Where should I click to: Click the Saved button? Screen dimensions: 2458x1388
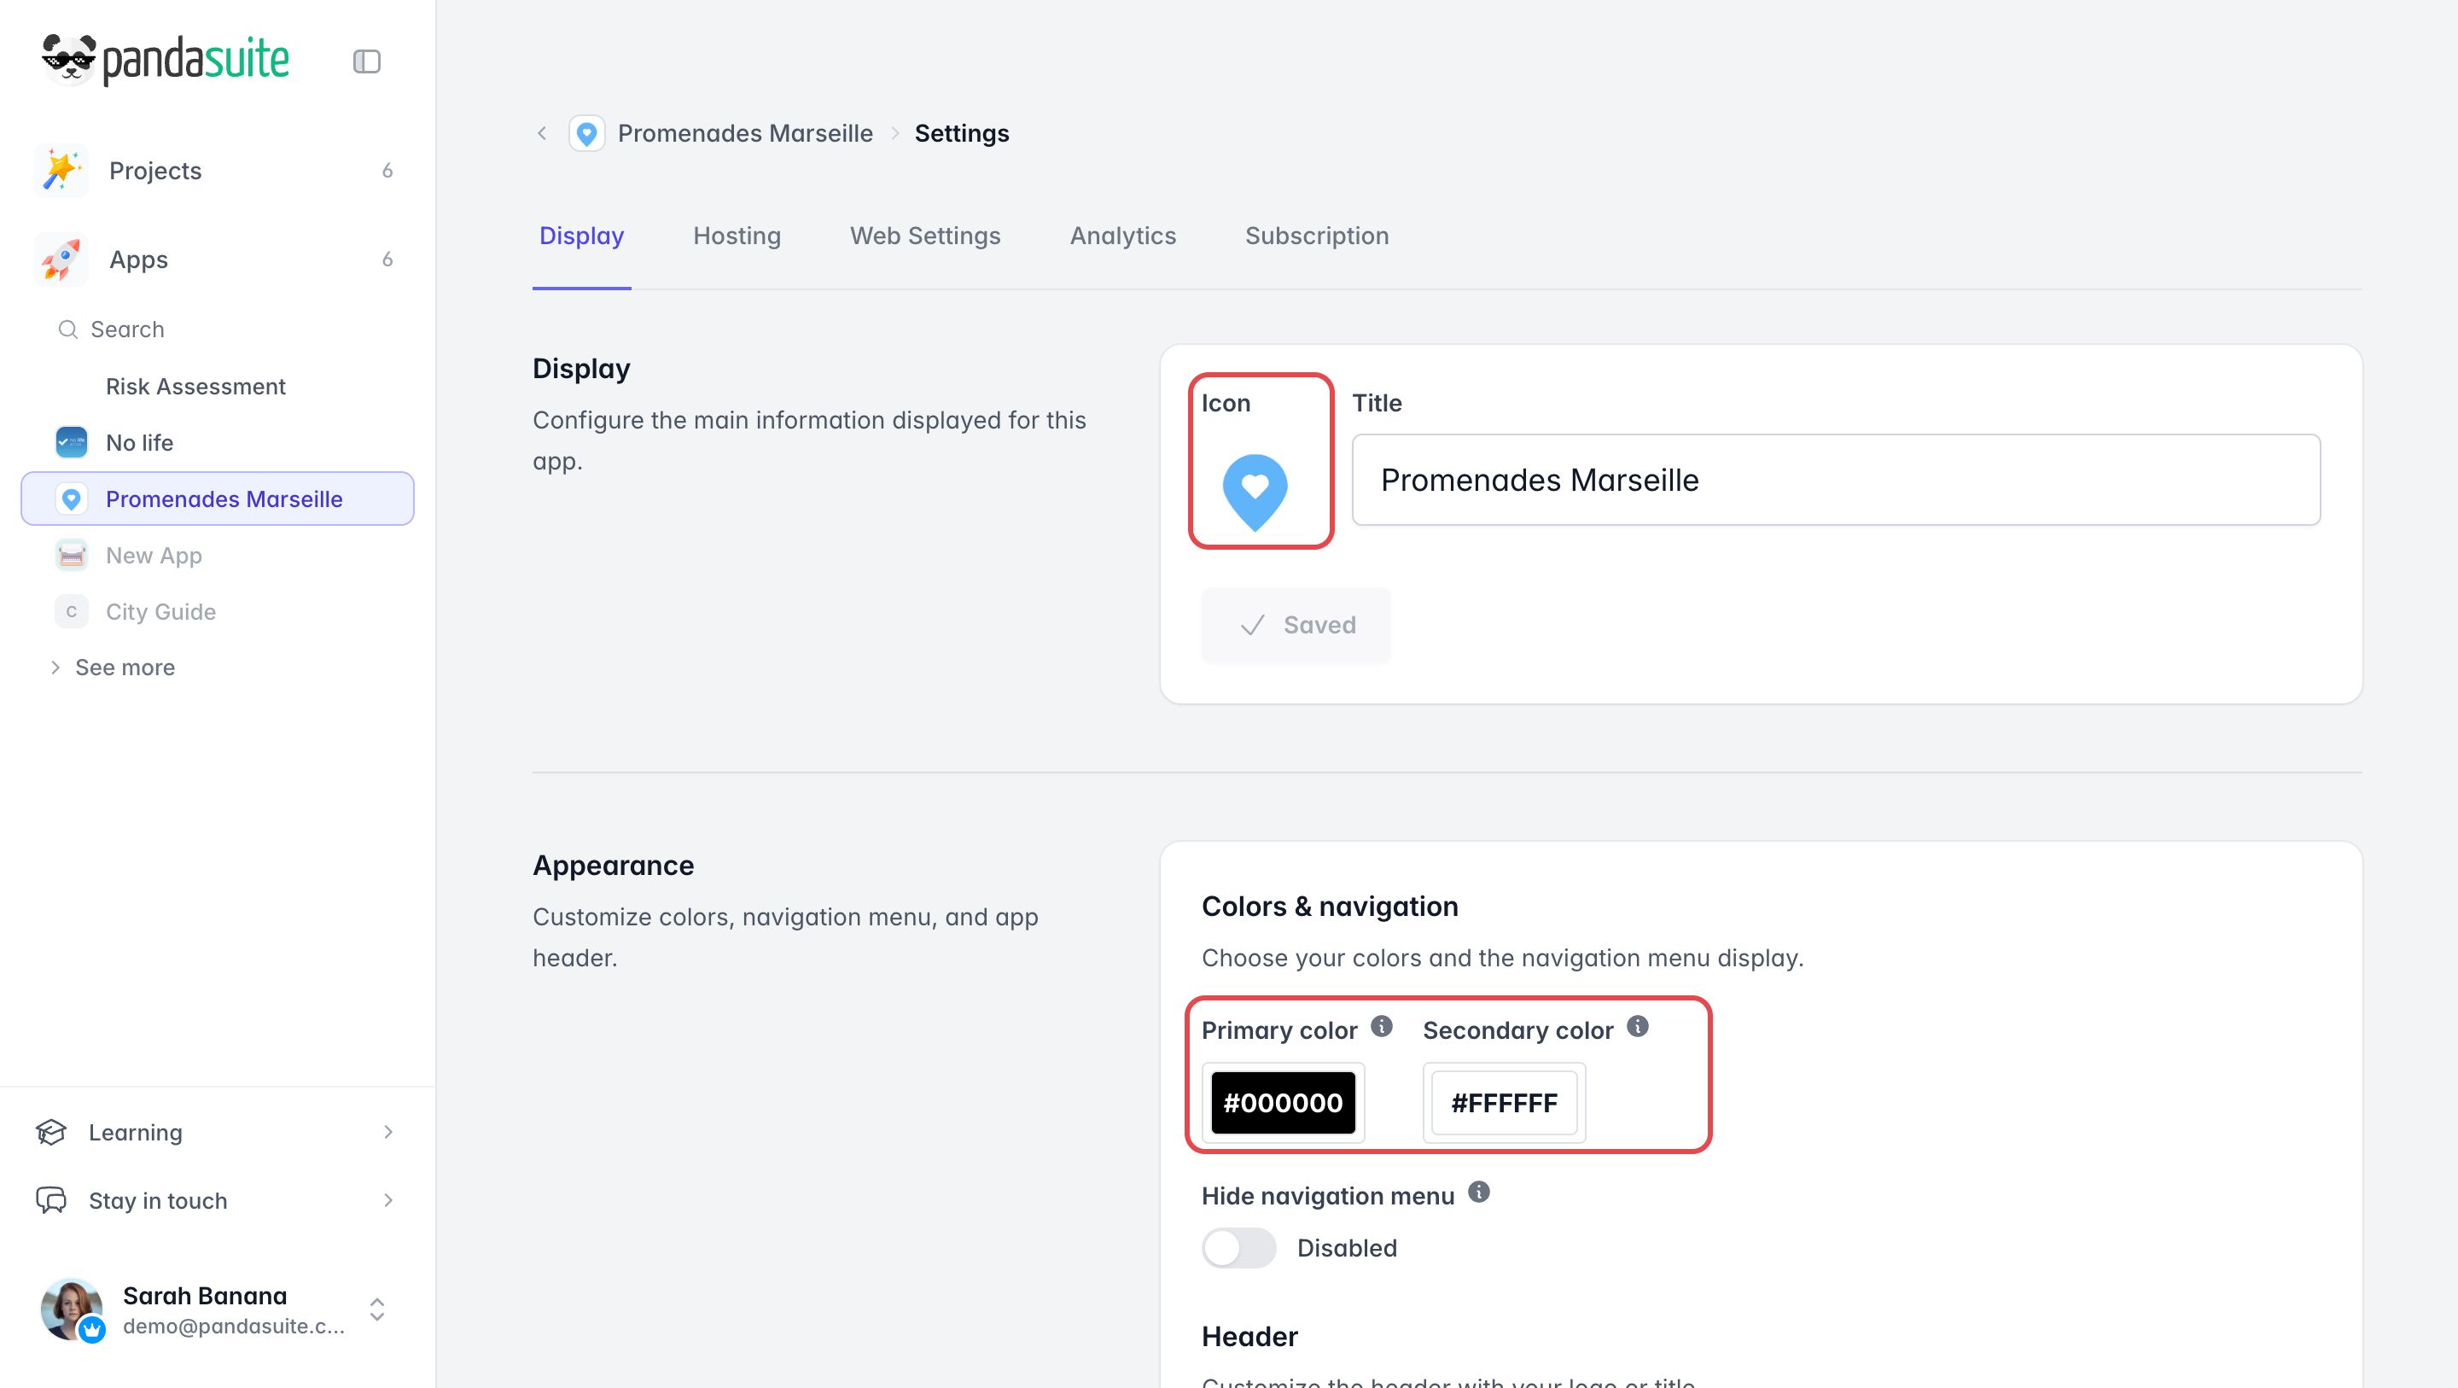pyautogui.click(x=1296, y=625)
